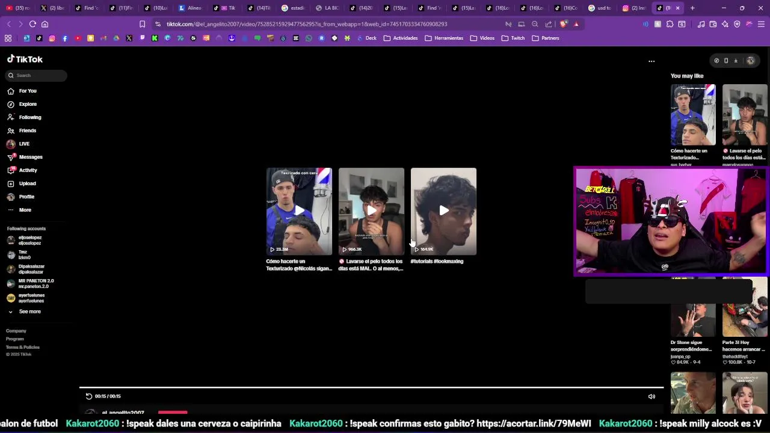This screenshot has height=433, width=770.
Task: Click the TikTok Search field
Action: pyautogui.click(x=36, y=75)
